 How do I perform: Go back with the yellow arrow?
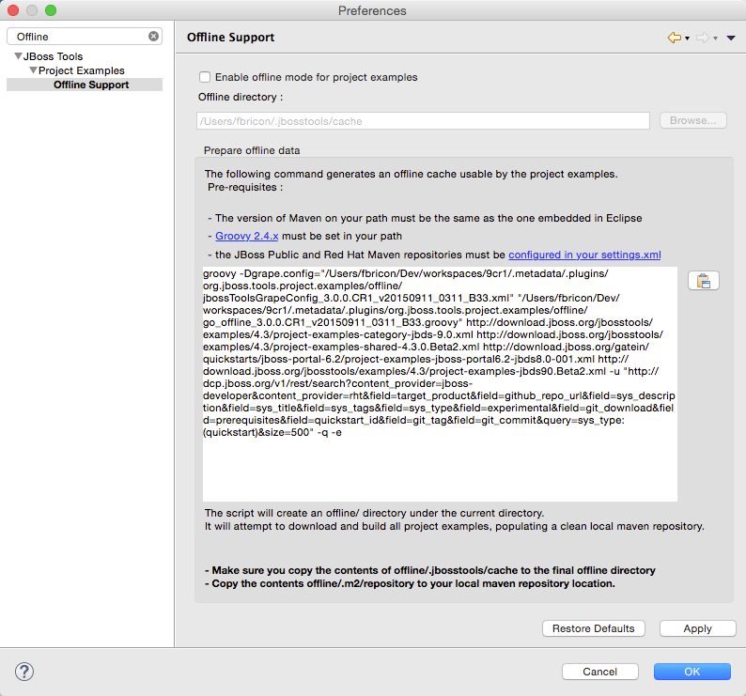[674, 38]
